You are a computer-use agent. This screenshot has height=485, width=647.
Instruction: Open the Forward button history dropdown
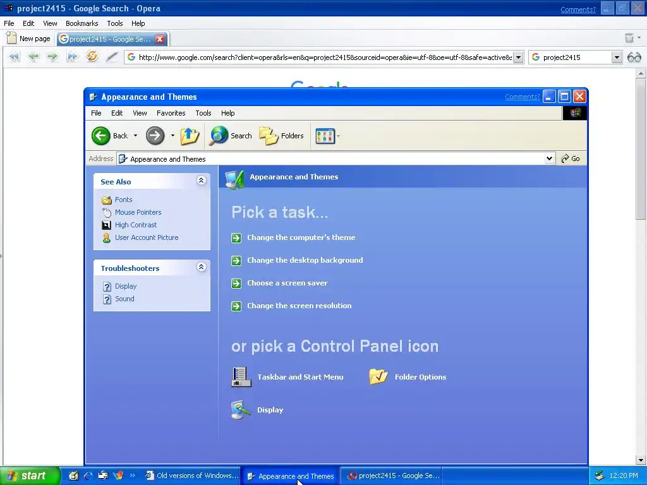tap(172, 136)
